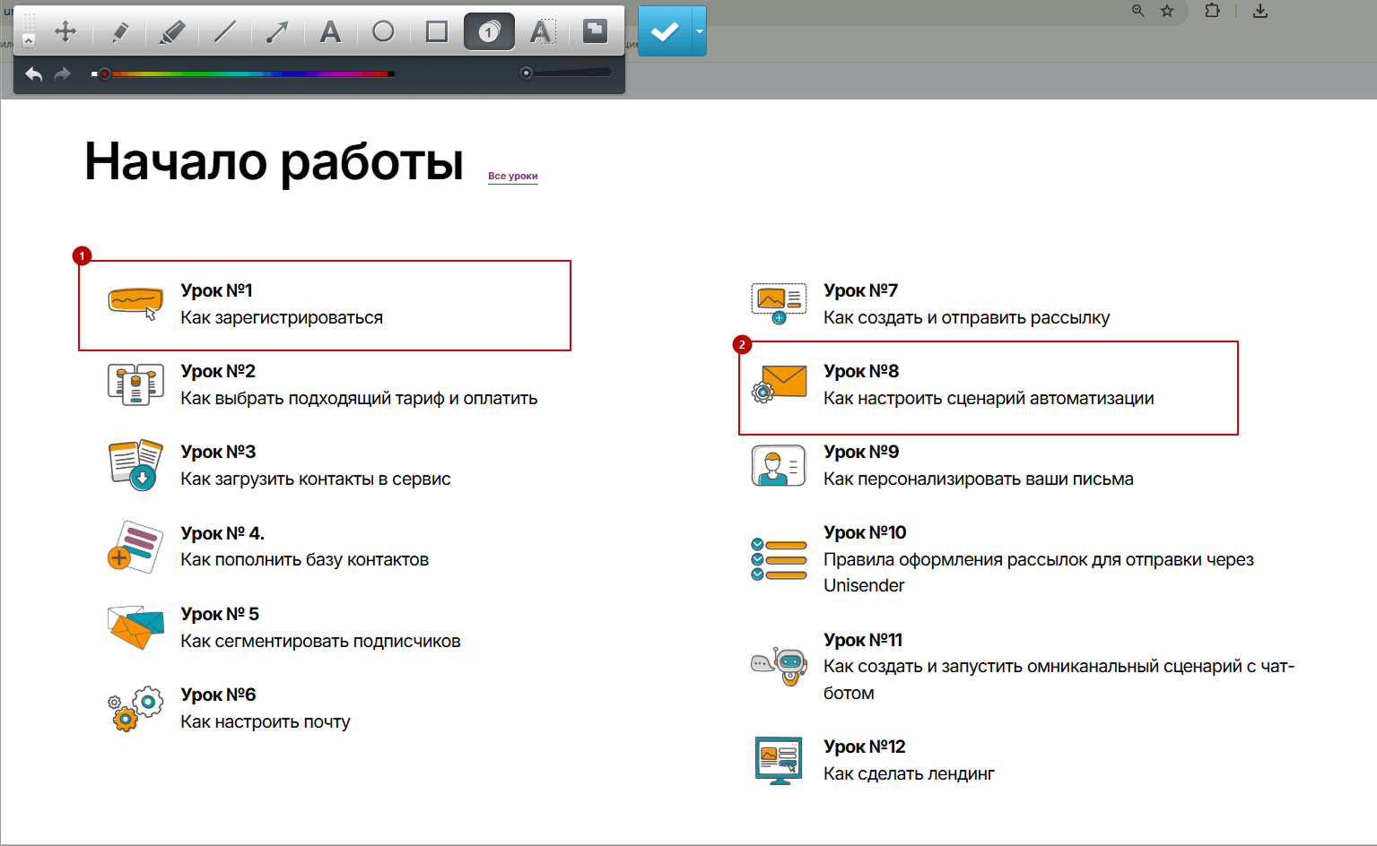The height and width of the screenshot is (846, 1377).
Task: Select the Move tool in annotation toolbar
Action: 65,32
